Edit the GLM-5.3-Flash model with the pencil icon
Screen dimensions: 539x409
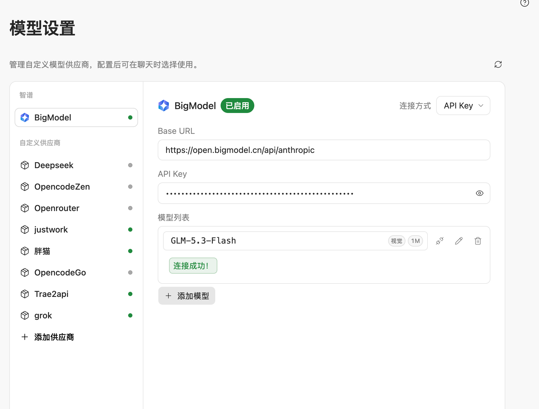[x=459, y=241]
